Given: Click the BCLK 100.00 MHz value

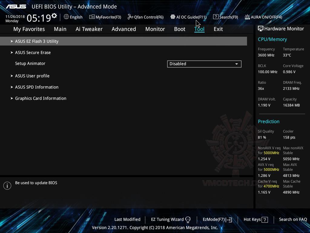Looking at the screenshot, I should pyautogui.click(x=268, y=72).
